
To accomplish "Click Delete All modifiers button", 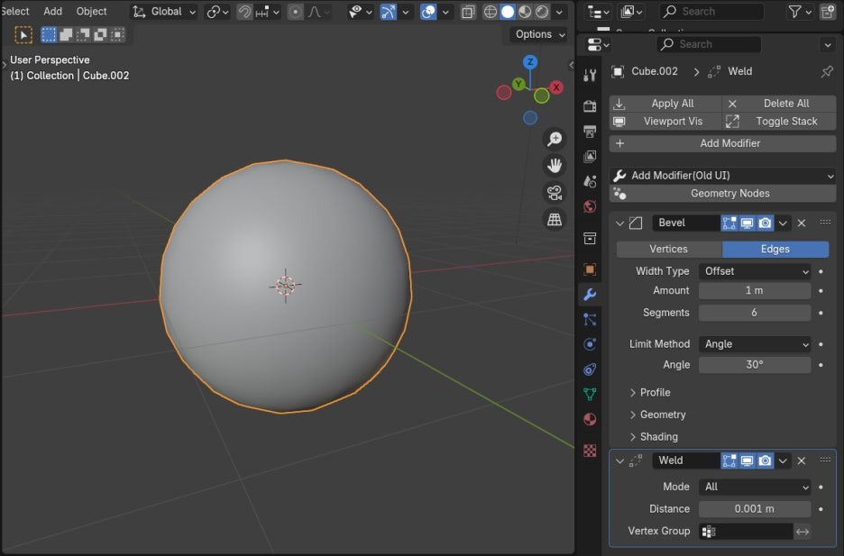I will [x=779, y=104].
